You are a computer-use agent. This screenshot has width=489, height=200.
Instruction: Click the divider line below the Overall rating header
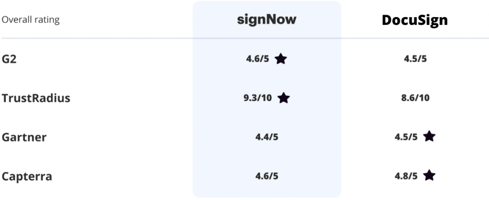96,38
